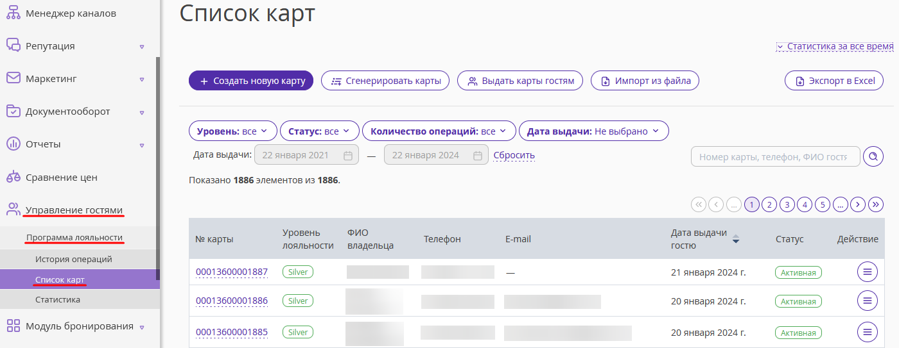Click the Менеджер каналов sidebar icon
The image size is (899, 348).
[x=13, y=13]
